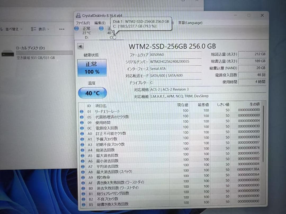Open the 並べ替え sort dropdown

coord(12,29)
